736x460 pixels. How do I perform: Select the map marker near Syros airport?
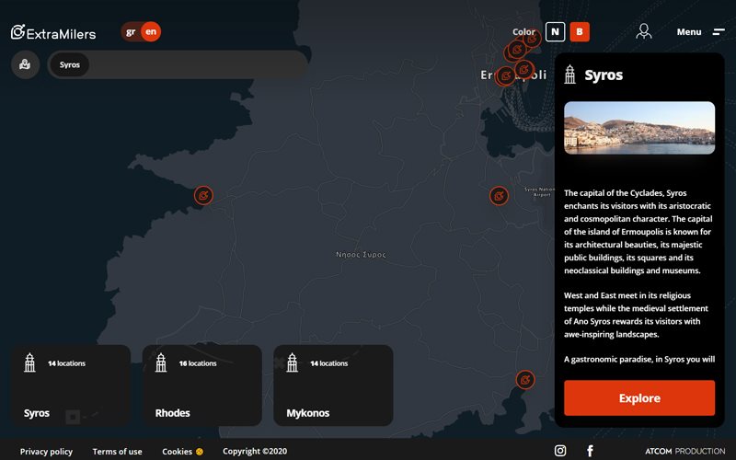click(x=499, y=196)
